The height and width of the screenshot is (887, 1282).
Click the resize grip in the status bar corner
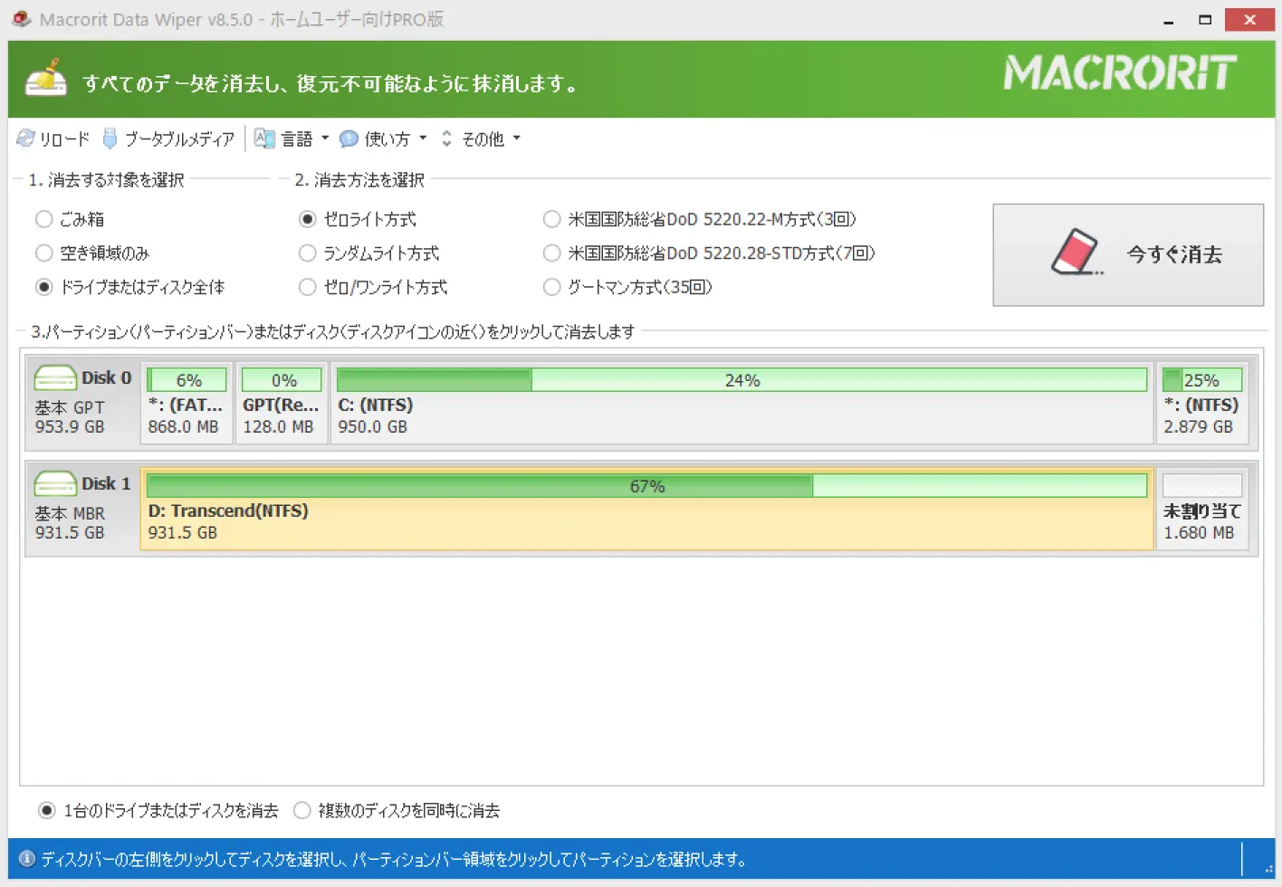tap(1268, 868)
